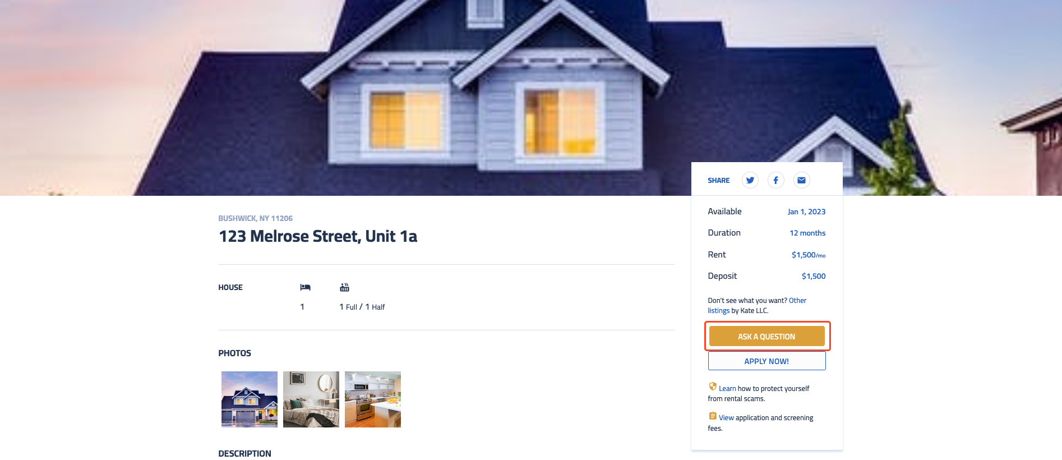Open Other listings by Kate LLC link
Screen dimensions: 1062x460
coord(757,305)
